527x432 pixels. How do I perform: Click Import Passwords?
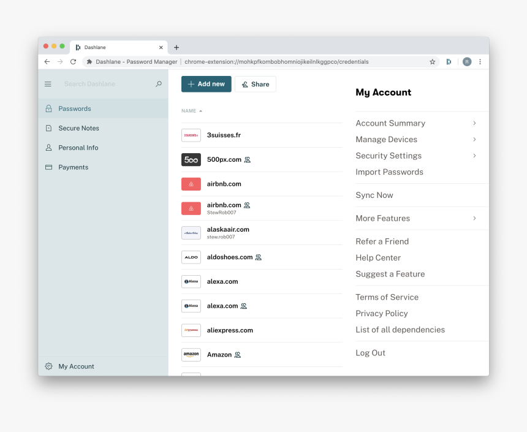(389, 172)
